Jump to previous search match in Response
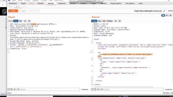Screen dimensions: 173x97 [x=98, y=89]
